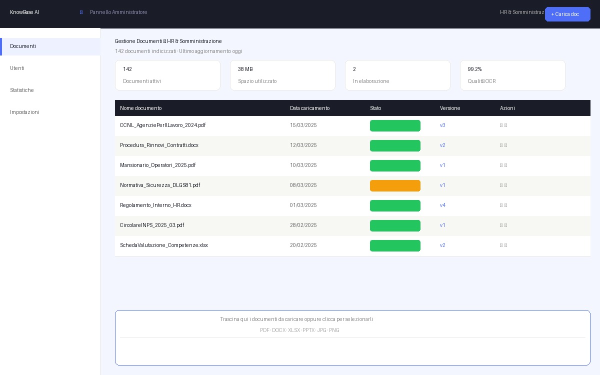This screenshot has height=375, width=600.
Task: Open Statistiche in the sidebar
Action: click(22, 90)
